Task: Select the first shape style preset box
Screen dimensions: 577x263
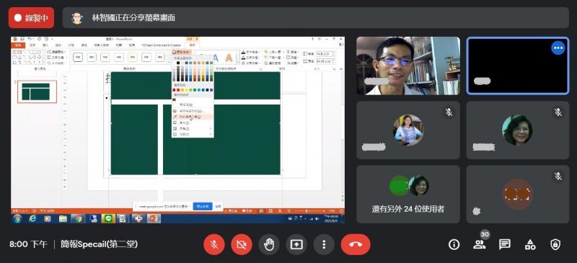Action: [78, 58]
